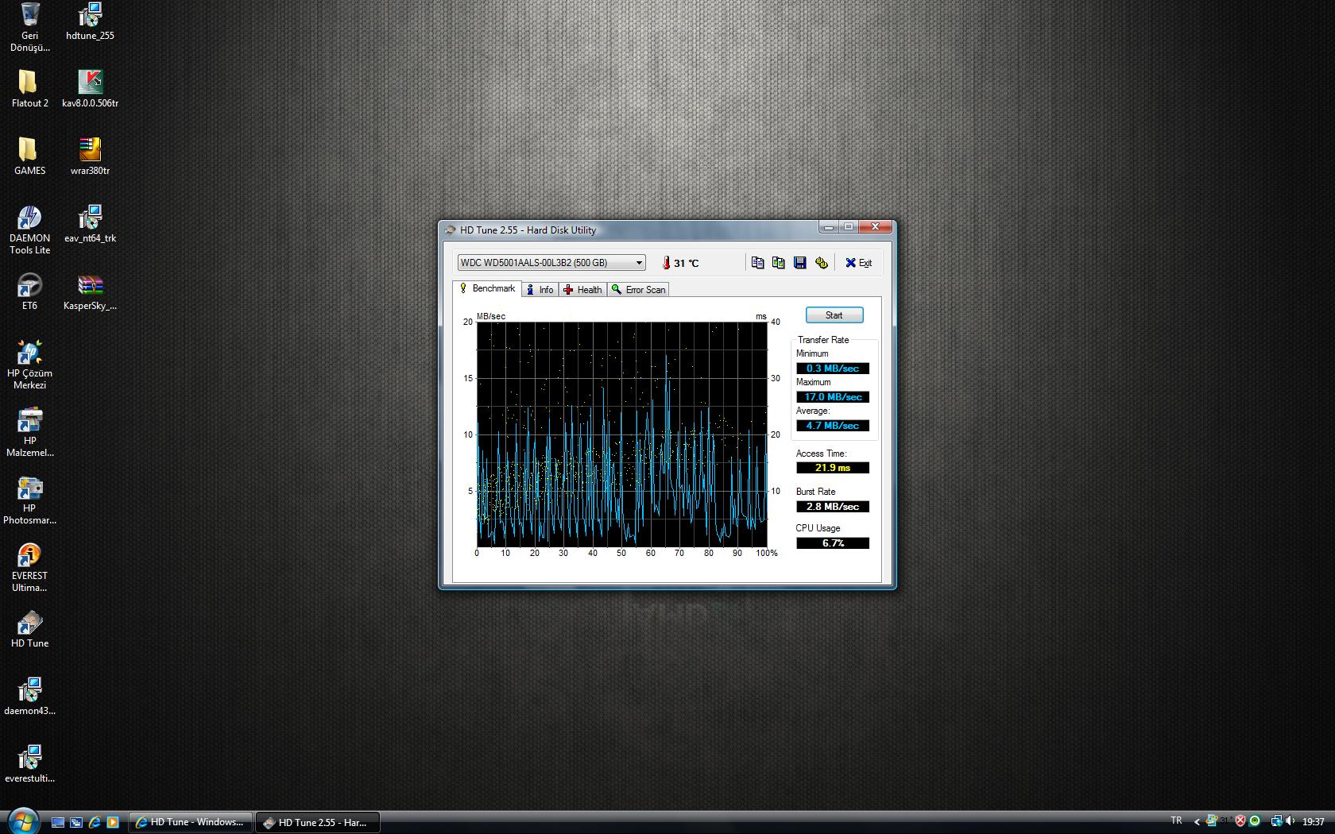Open the hard disk selection dropdown
1335x834 pixels.
point(551,263)
